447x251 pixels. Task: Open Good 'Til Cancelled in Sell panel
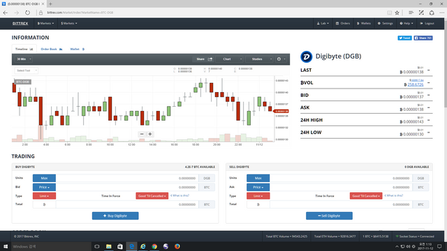(366, 196)
